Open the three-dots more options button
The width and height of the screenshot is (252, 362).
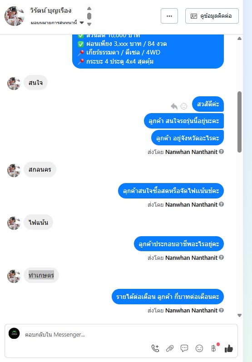pos(169,16)
